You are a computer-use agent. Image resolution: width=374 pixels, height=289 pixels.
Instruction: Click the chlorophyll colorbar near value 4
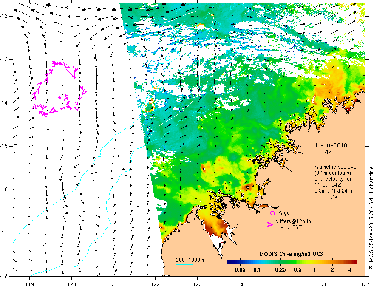point(350,262)
